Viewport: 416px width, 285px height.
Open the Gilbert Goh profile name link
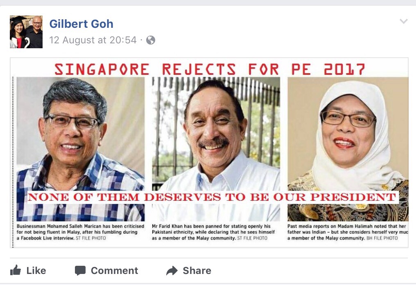(81, 24)
